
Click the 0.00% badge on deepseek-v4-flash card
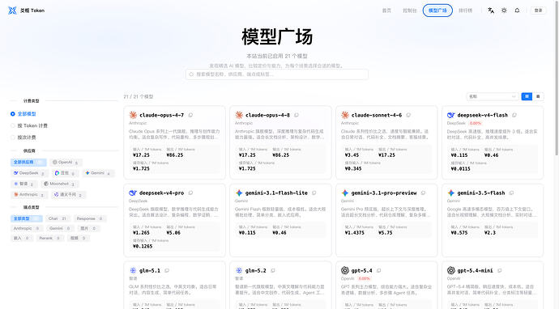coord(476,123)
